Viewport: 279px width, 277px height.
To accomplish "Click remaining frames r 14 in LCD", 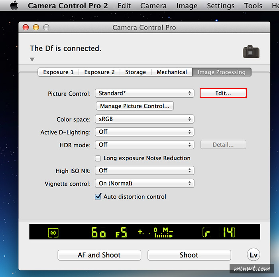I will pos(219,232).
